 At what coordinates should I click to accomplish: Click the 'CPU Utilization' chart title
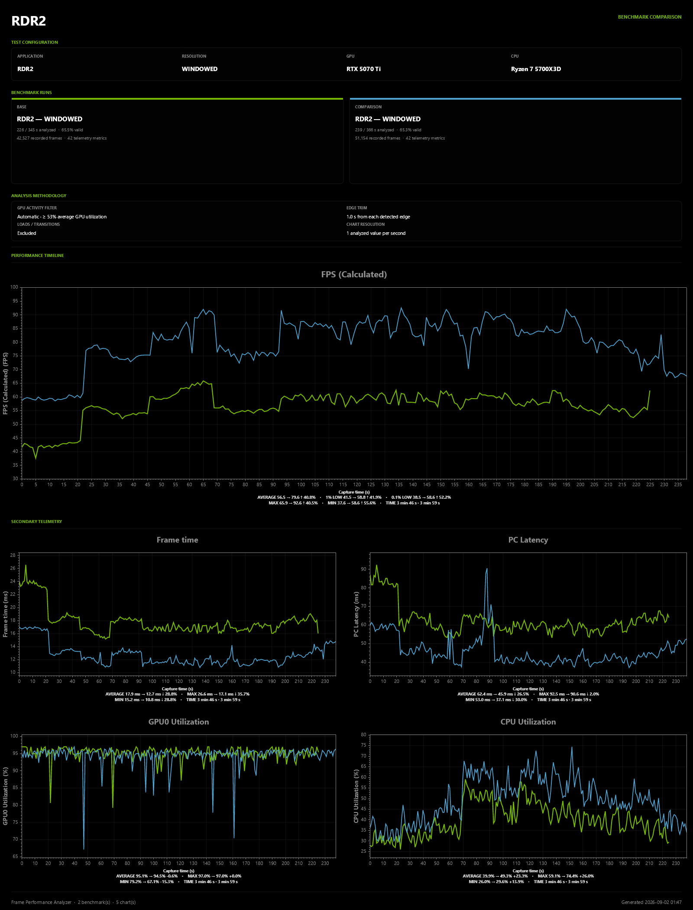[528, 722]
